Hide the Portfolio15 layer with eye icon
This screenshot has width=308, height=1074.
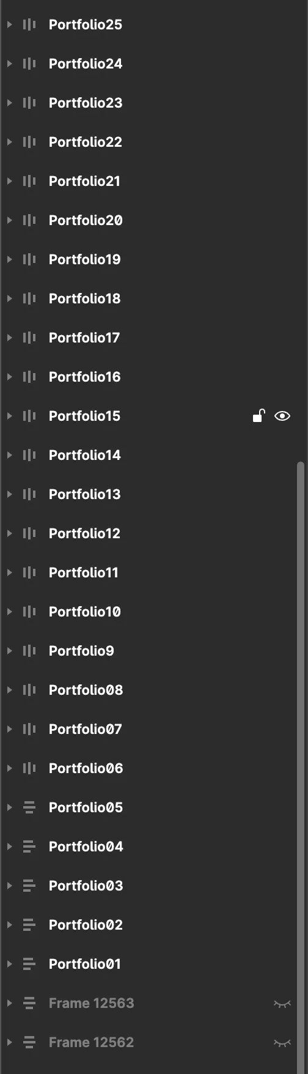(x=282, y=416)
